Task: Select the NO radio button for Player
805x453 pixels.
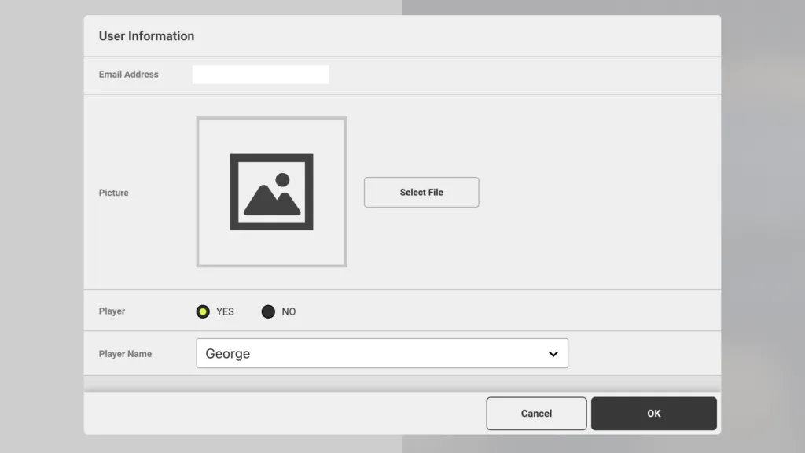Action: pyautogui.click(x=268, y=311)
